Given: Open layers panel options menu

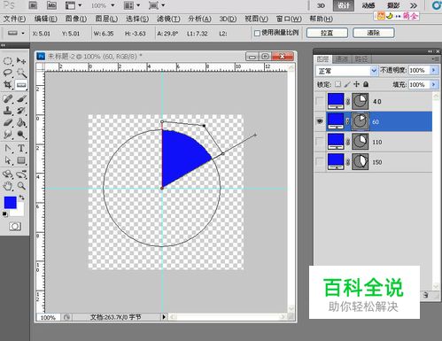Looking at the screenshot, I should coord(435,59).
